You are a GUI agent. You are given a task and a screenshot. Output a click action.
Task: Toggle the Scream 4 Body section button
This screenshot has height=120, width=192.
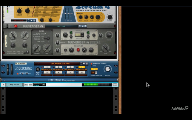78,13
